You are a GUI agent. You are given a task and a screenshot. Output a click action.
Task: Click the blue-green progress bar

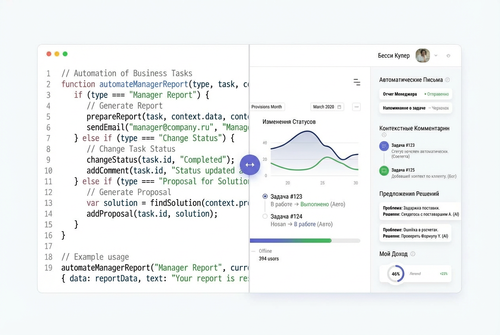(x=305, y=241)
